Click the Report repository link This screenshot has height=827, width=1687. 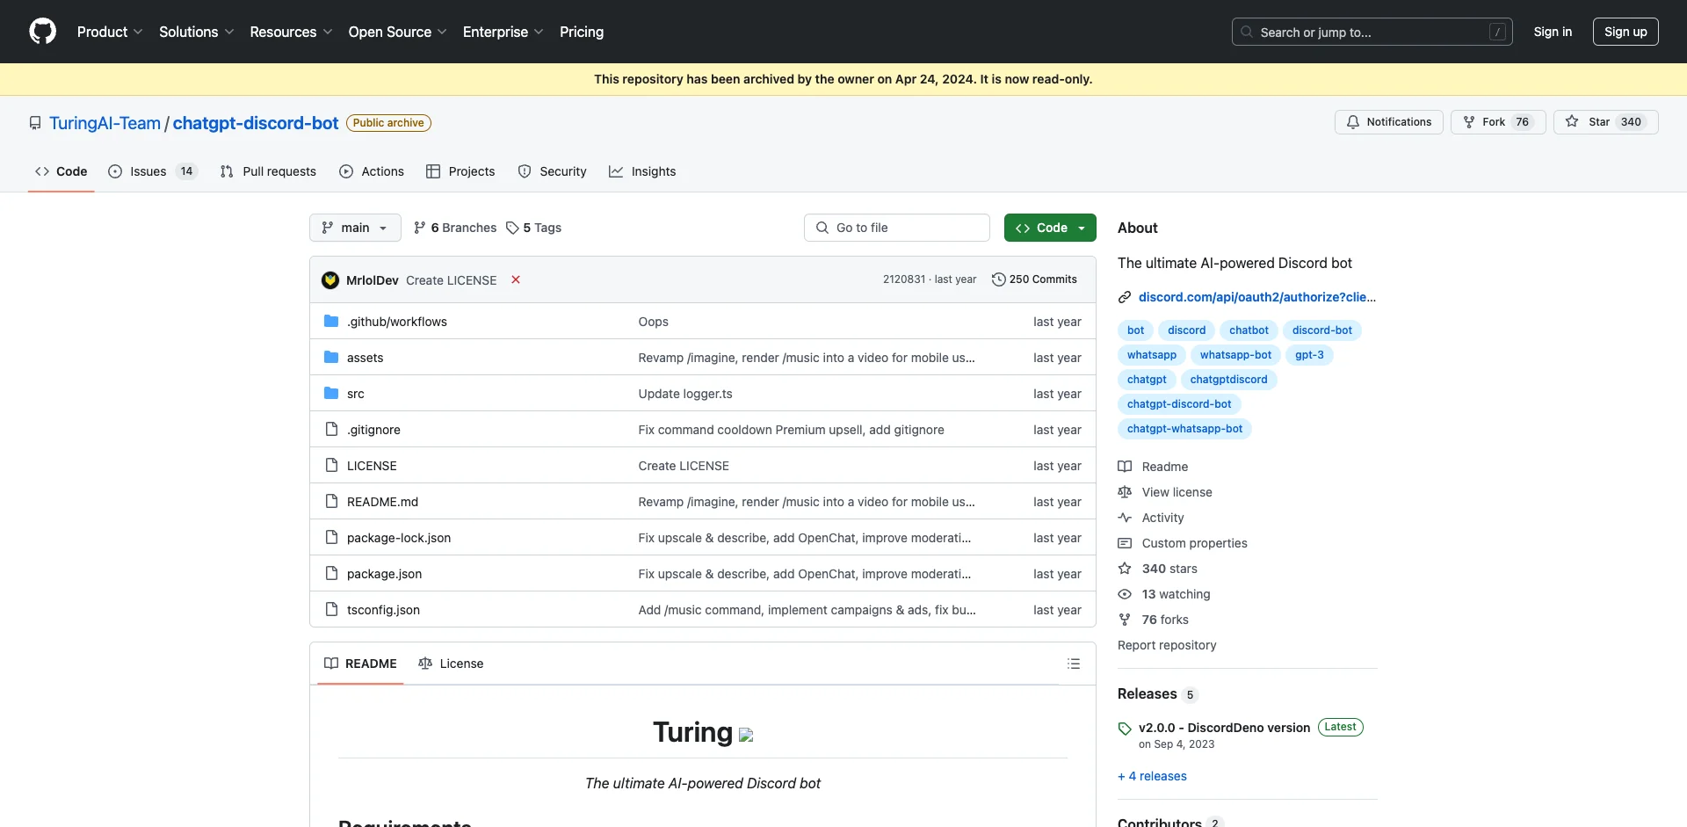pos(1167,645)
